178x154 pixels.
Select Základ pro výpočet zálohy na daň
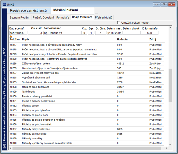coord(86,73)
